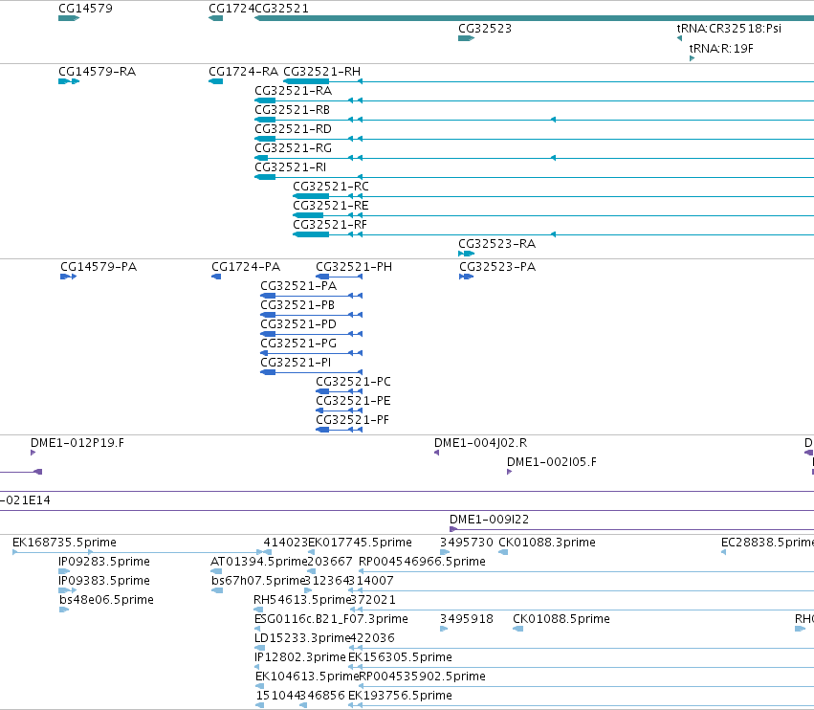Click the CG32521-PD protein label
This screenshot has width=814, height=710.
(x=298, y=324)
